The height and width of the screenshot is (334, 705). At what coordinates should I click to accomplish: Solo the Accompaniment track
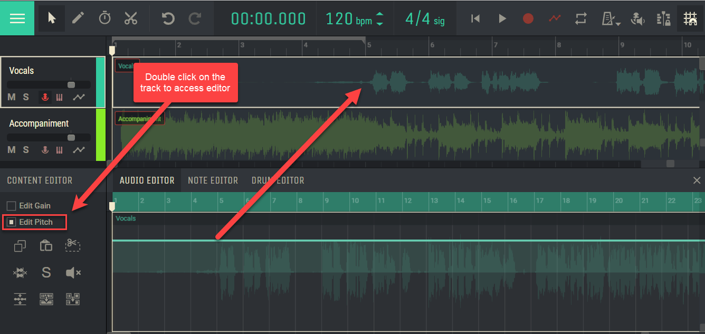tap(25, 150)
